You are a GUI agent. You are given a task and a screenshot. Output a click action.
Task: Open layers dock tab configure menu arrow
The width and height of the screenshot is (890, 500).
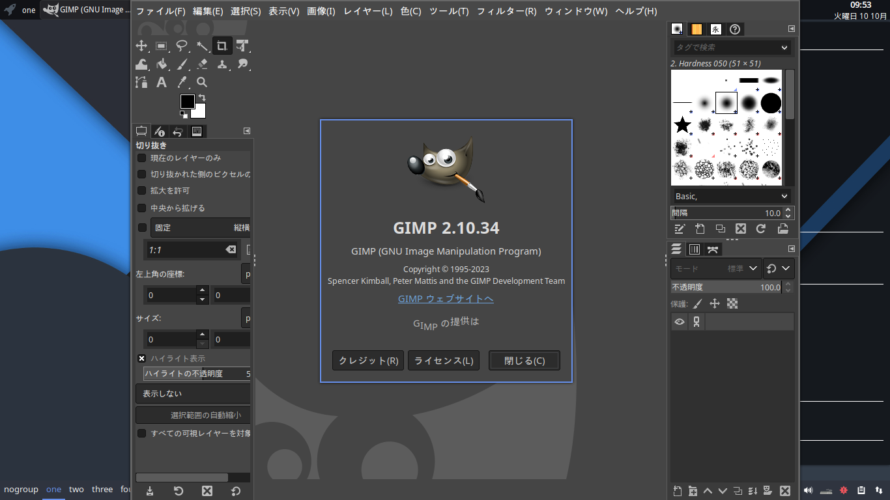click(x=792, y=249)
